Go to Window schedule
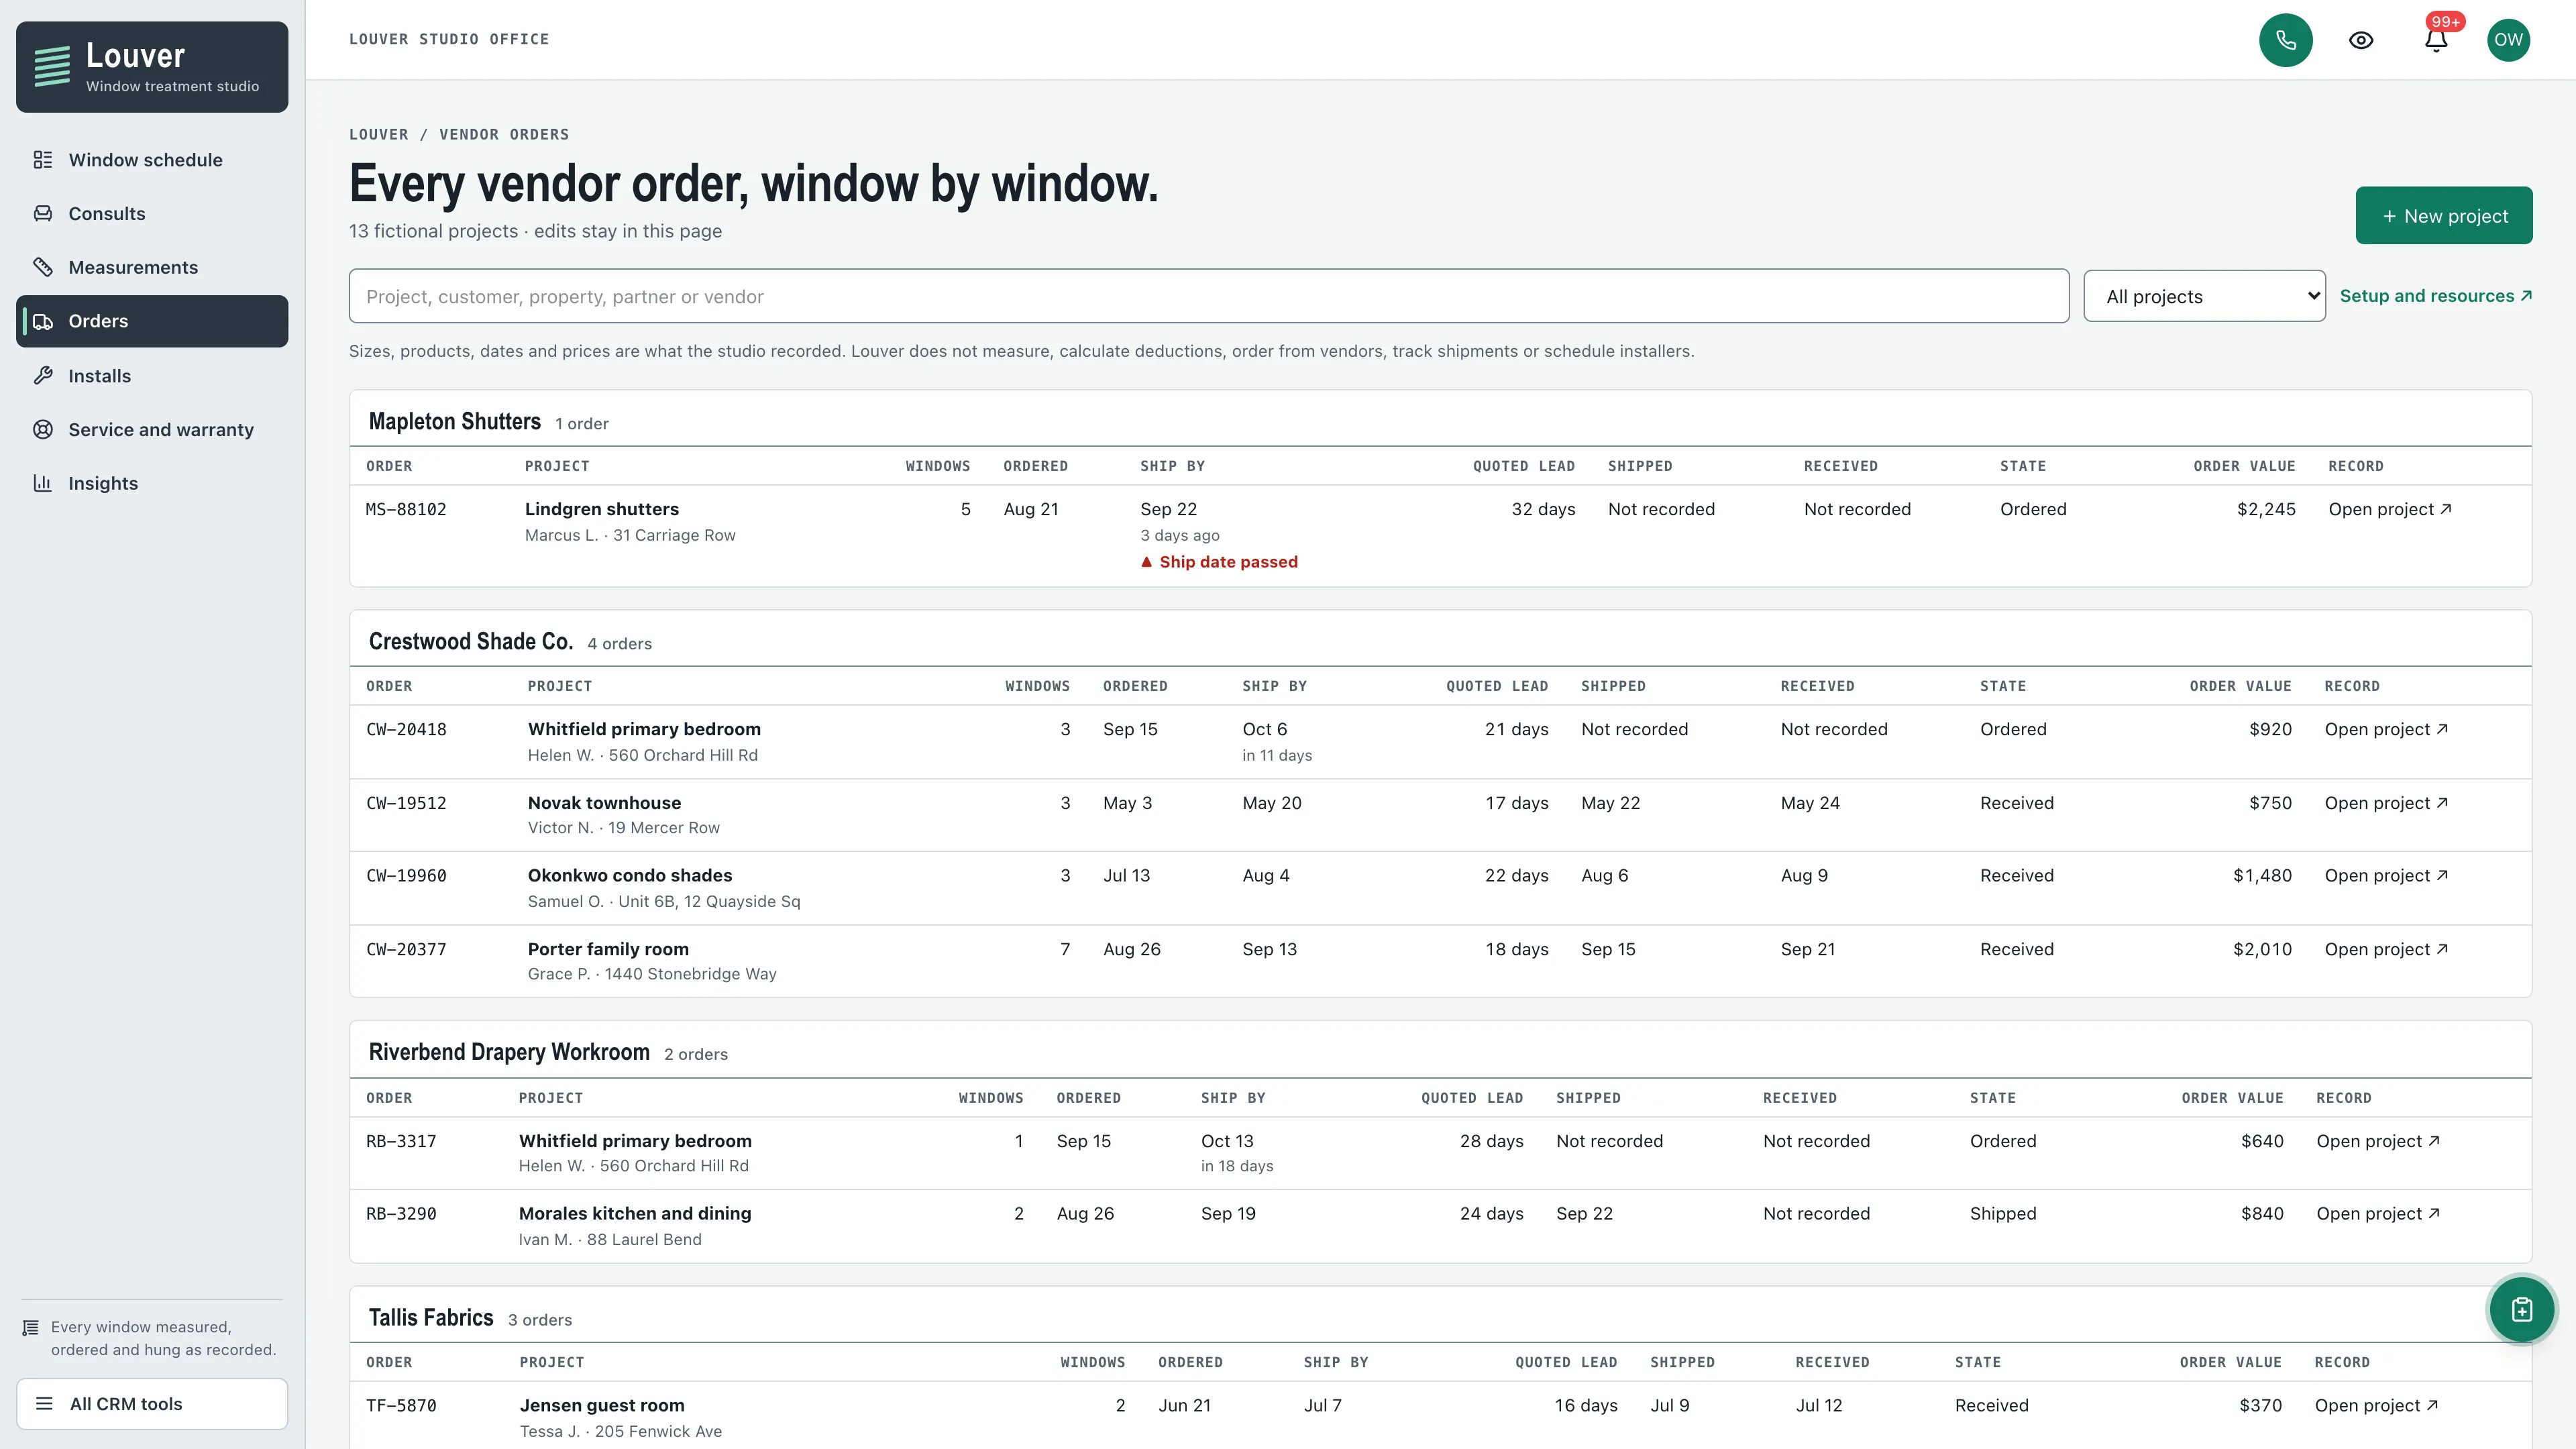Image resolution: width=2576 pixels, height=1449 pixels. [x=152, y=160]
